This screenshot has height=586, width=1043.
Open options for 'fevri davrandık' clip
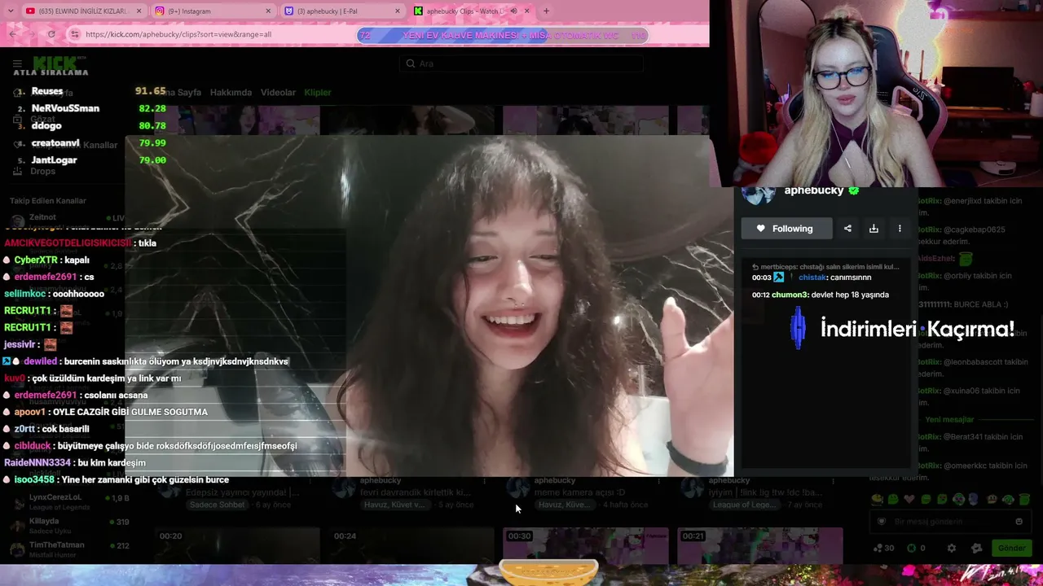484,482
